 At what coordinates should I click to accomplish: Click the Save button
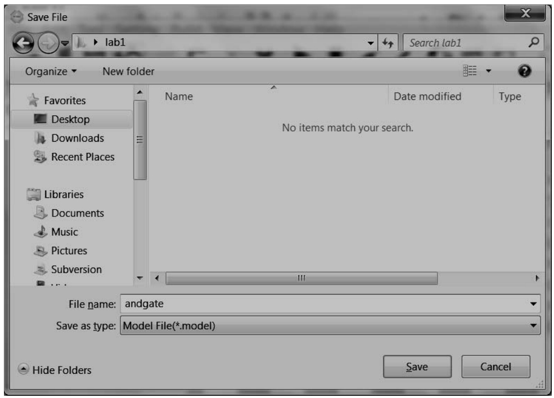(417, 367)
